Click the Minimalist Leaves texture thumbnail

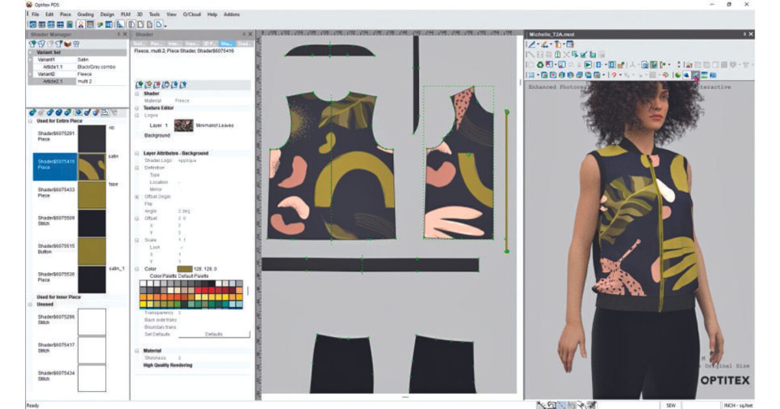click(184, 124)
